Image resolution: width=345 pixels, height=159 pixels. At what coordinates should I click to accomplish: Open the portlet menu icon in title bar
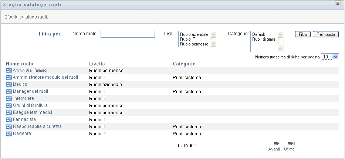[x=337, y=4]
